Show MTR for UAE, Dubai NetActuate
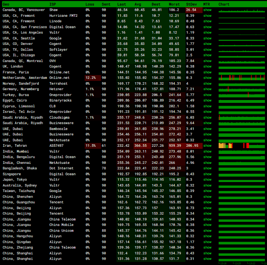This screenshot has height=265, width=267. 207,140
